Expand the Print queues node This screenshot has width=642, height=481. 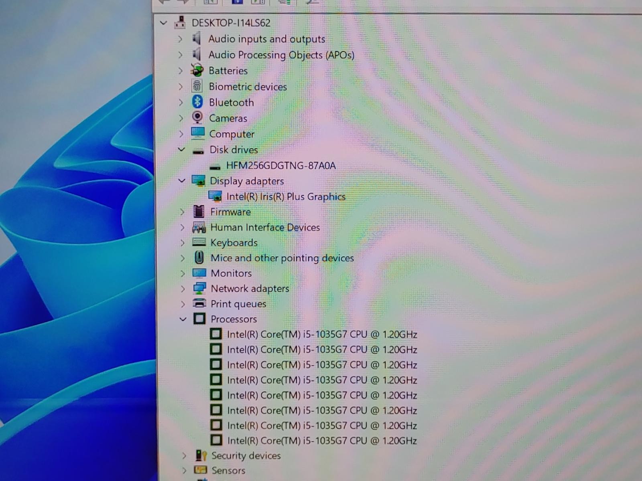point(183,304)
